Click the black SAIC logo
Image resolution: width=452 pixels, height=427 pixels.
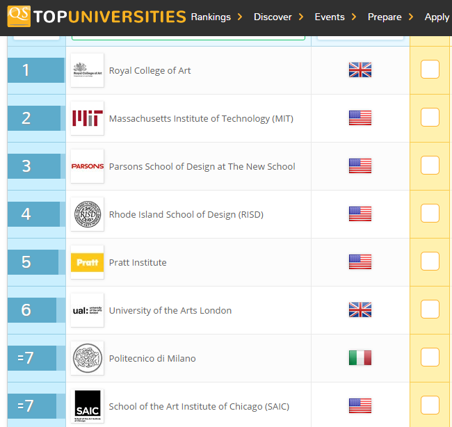(x=88, y=406)
